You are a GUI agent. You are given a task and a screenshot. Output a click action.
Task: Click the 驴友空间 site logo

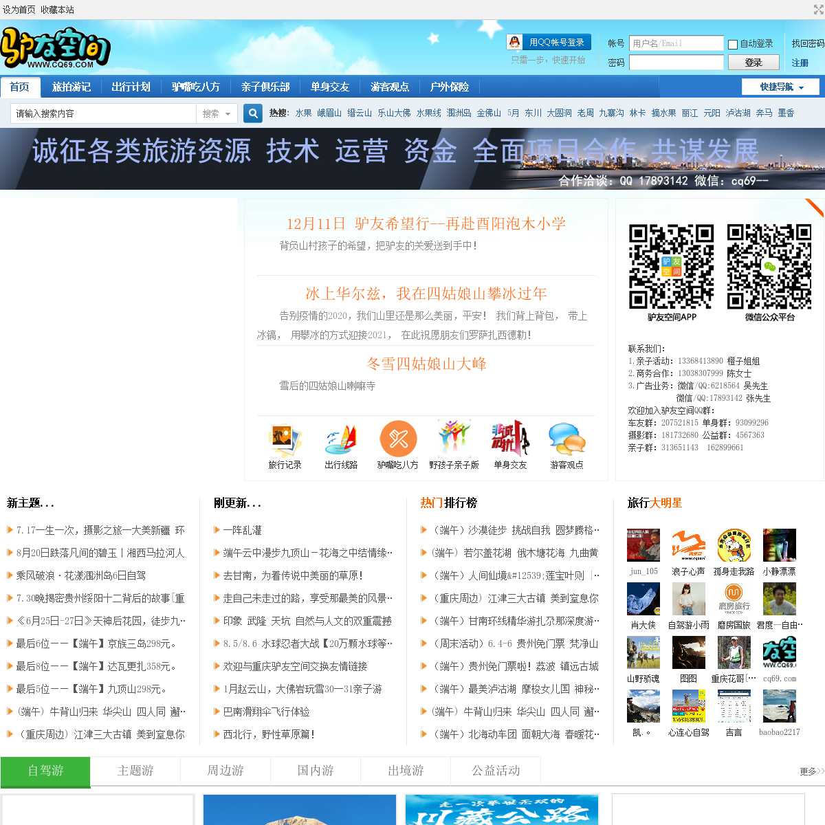(x=56, y=47)
